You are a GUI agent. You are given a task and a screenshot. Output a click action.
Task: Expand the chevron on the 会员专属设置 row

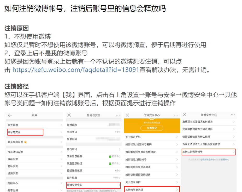click(x=61, y=142)
